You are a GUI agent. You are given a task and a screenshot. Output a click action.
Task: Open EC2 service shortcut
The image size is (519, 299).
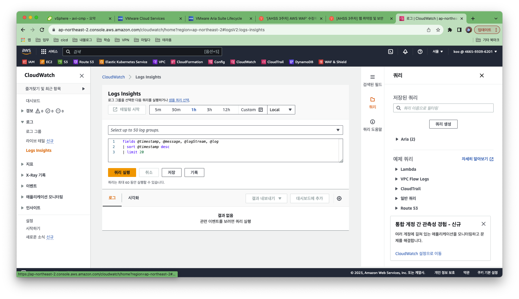point(46,62)
